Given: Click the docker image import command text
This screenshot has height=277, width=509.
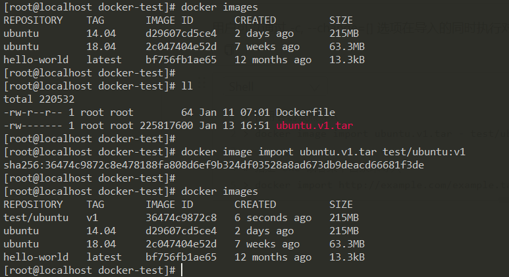Looking at the screenshot, I should (323, 152).
